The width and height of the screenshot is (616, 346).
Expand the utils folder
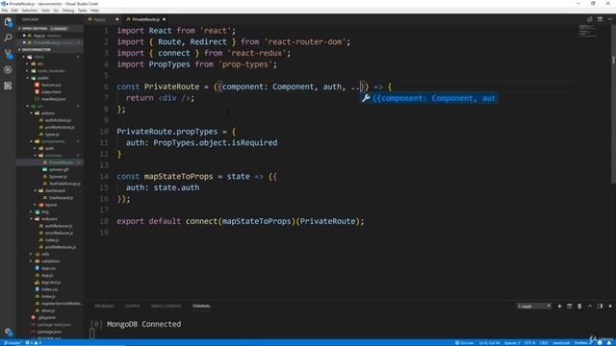(49, 254)
